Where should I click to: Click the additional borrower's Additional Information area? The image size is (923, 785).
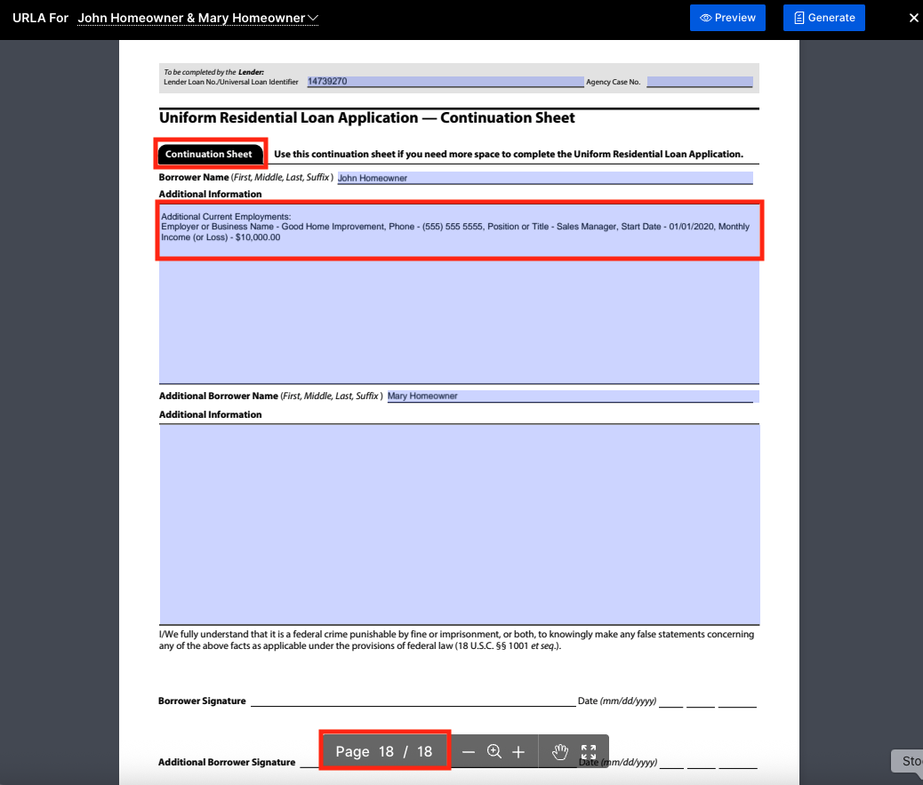(459, 524)
